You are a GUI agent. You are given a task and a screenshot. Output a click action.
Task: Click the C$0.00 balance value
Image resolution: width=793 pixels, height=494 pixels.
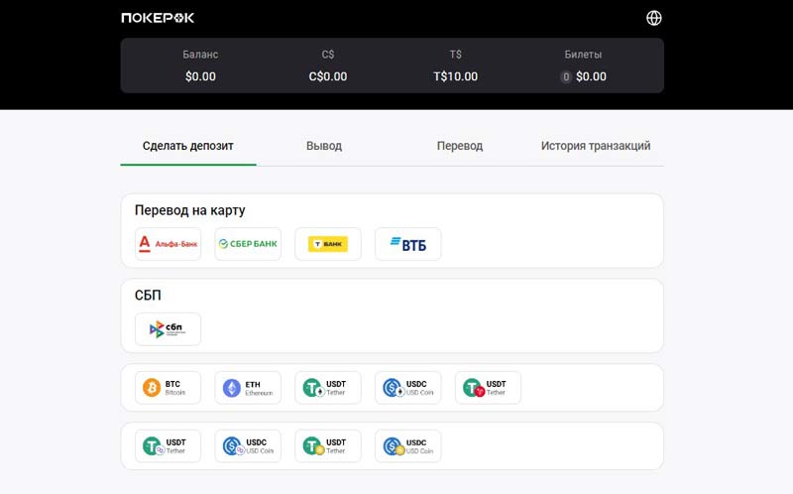tap(328, 76)
